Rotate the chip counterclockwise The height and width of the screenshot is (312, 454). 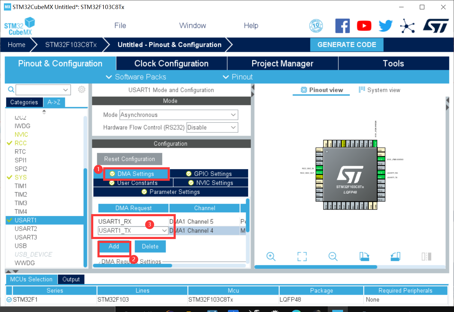[x=395, y=256]
